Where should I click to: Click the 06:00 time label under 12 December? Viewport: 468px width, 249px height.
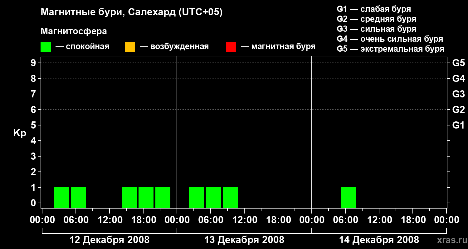tap(76, 220)
